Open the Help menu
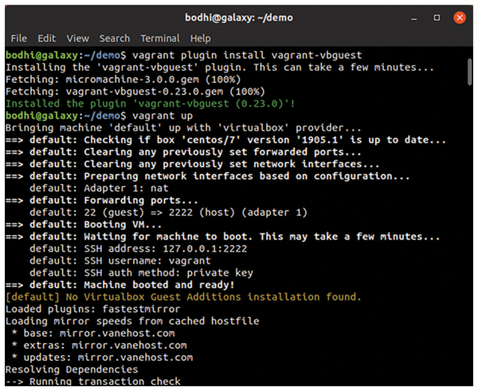 pyautogui.click(x=200, y=39)
